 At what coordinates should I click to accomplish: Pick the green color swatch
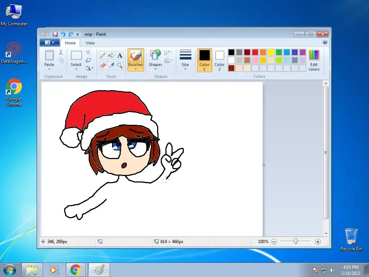point(279,52)
